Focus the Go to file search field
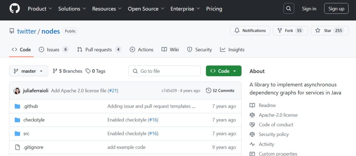356x156 pixels. coord(164,71)
